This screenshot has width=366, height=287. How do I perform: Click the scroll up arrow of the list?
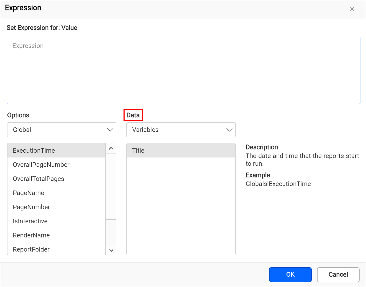coord(111,148)
